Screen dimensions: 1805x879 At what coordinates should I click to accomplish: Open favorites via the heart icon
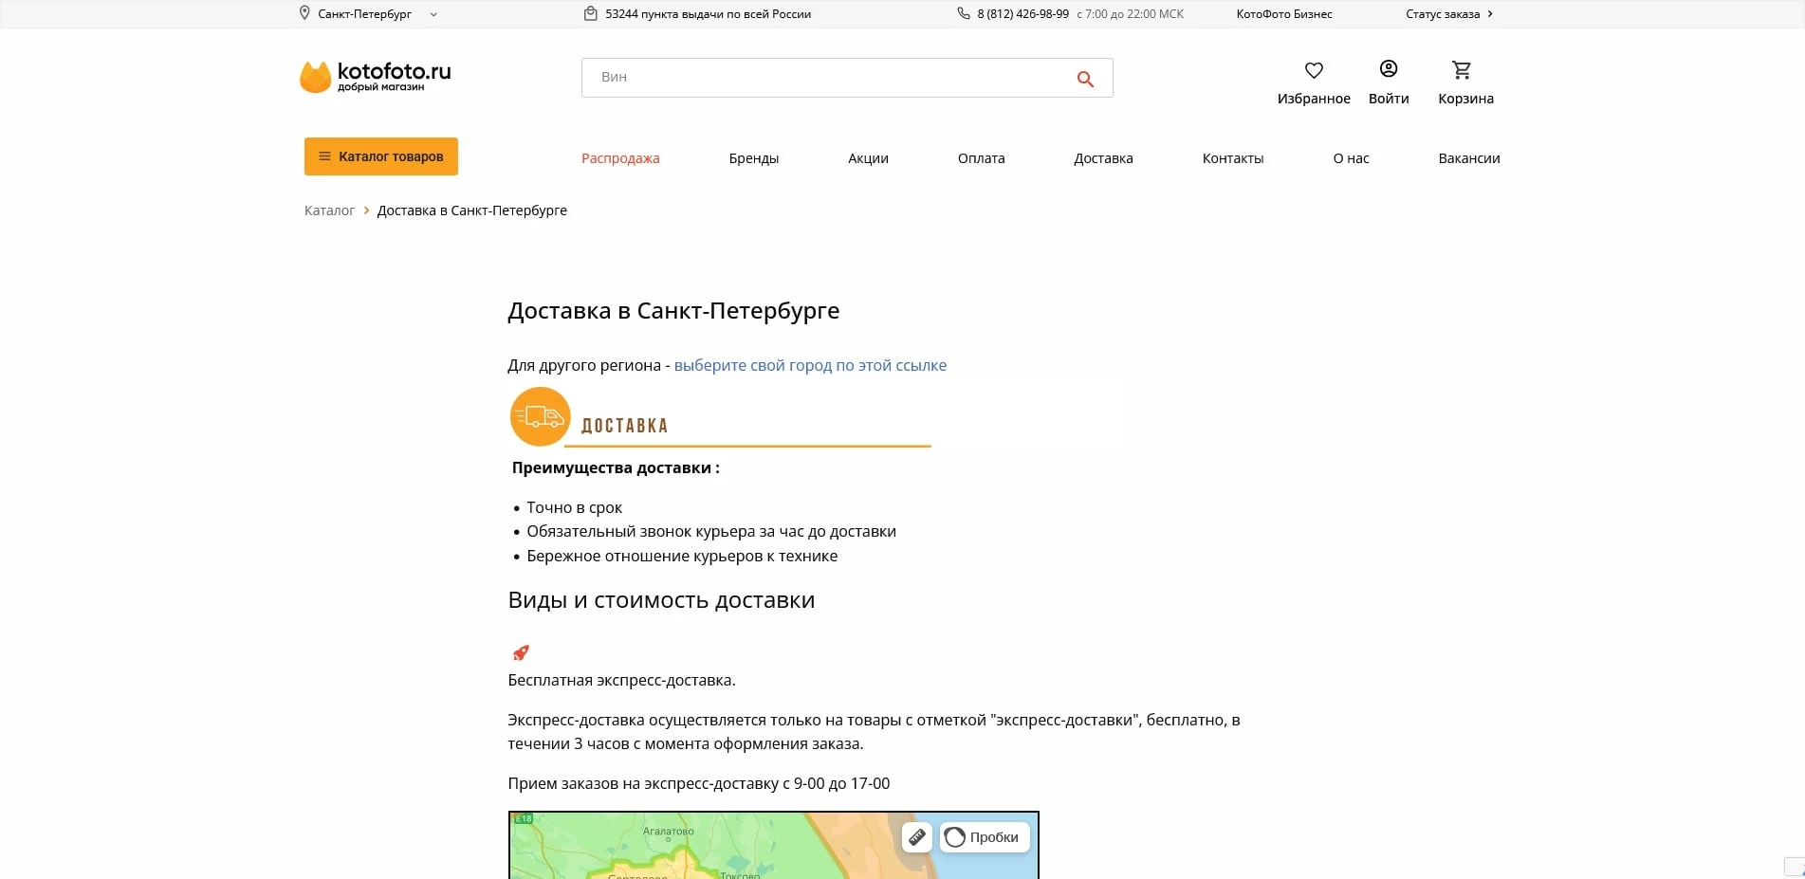[x=1313, y=70]
